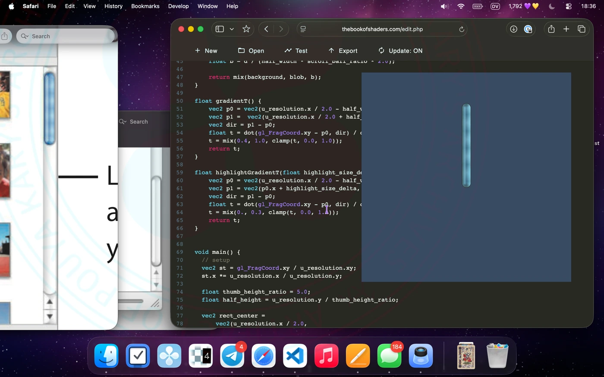Reload the page with the refresh icon
This screenshot has width=604, height=377.
click(x=461, y=29)
